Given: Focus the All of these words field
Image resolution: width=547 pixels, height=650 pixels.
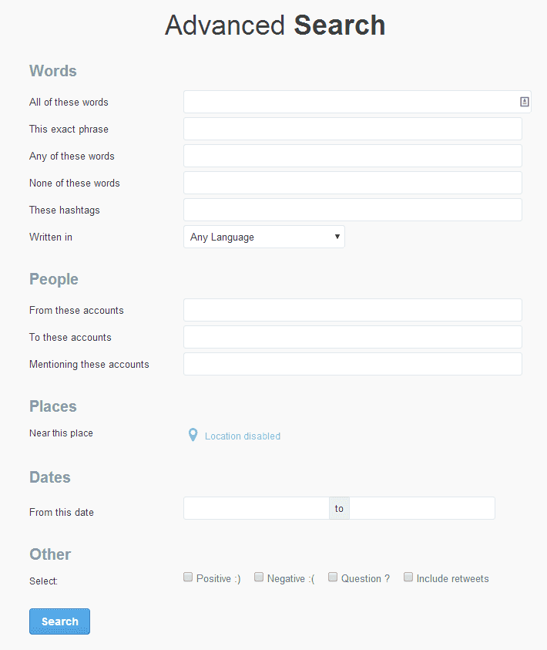Looking at the screenshot, I should (357, 102).
